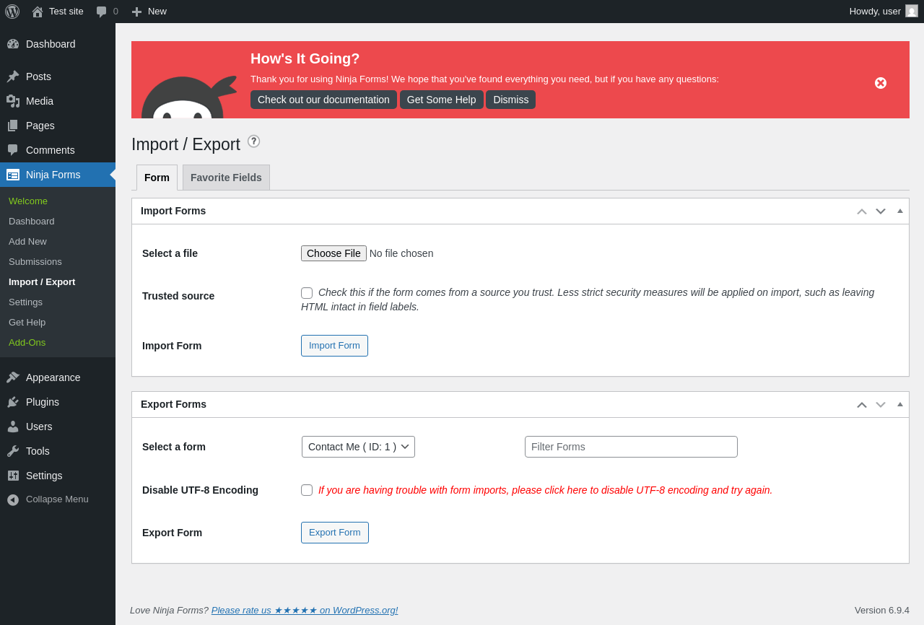
Task: Click the Pages icon in the sidebar
Action: pyautogui.click(x=13, y=126)
